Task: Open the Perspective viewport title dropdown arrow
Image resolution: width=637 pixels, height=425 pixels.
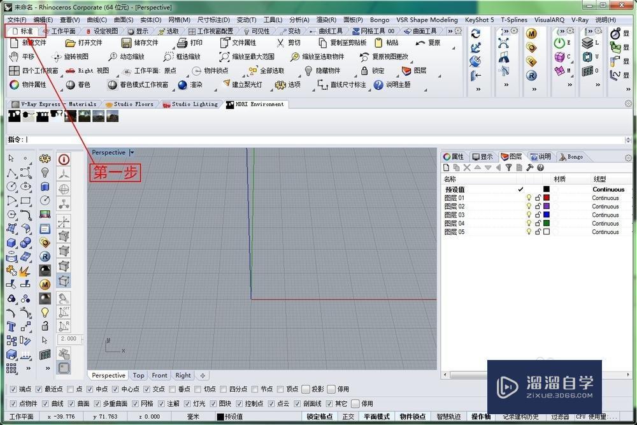Action: pos(132,153)
